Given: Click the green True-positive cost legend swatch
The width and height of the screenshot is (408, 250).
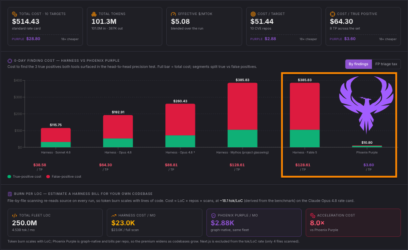Looking at the screenshot, I should tap(9, 177).
